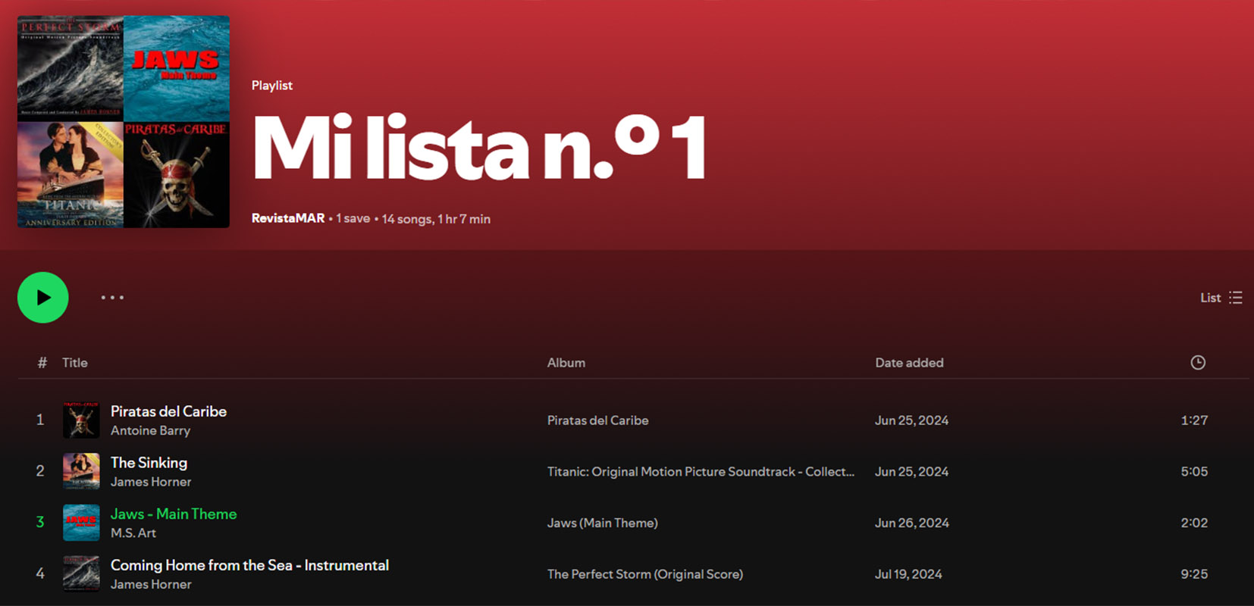Image resolution: width=1254 pixels, height=606 pixels.
Task: Sort by the Date added column header
Action: click(909, 363)
